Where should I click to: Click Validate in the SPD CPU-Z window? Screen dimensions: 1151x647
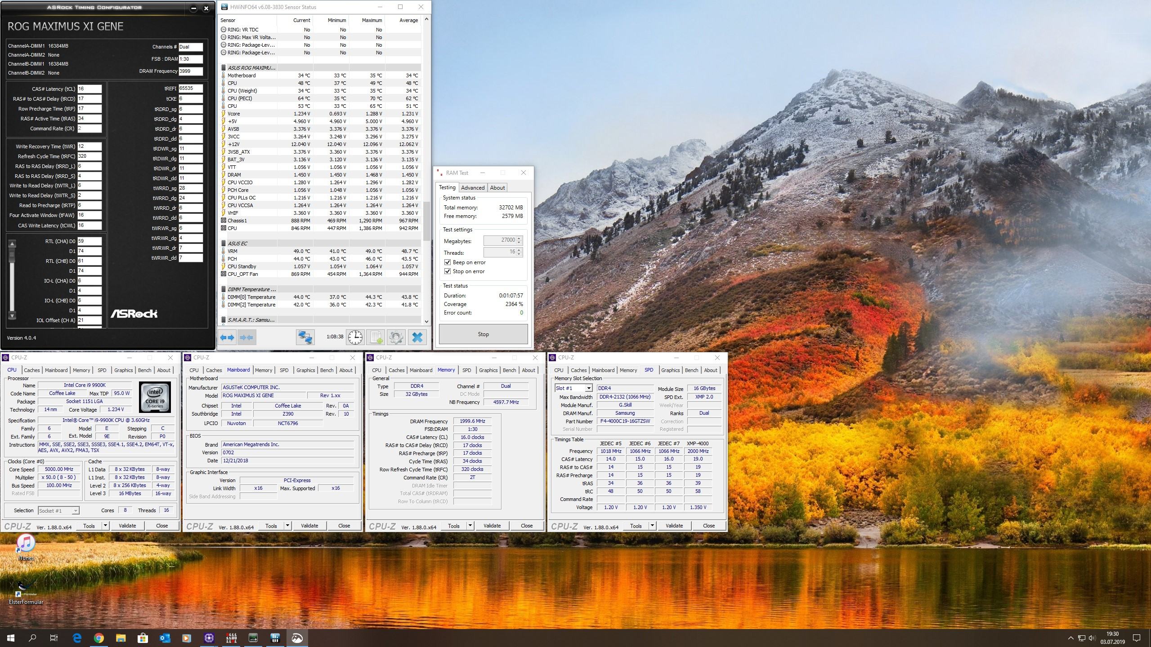pos(674,526)
